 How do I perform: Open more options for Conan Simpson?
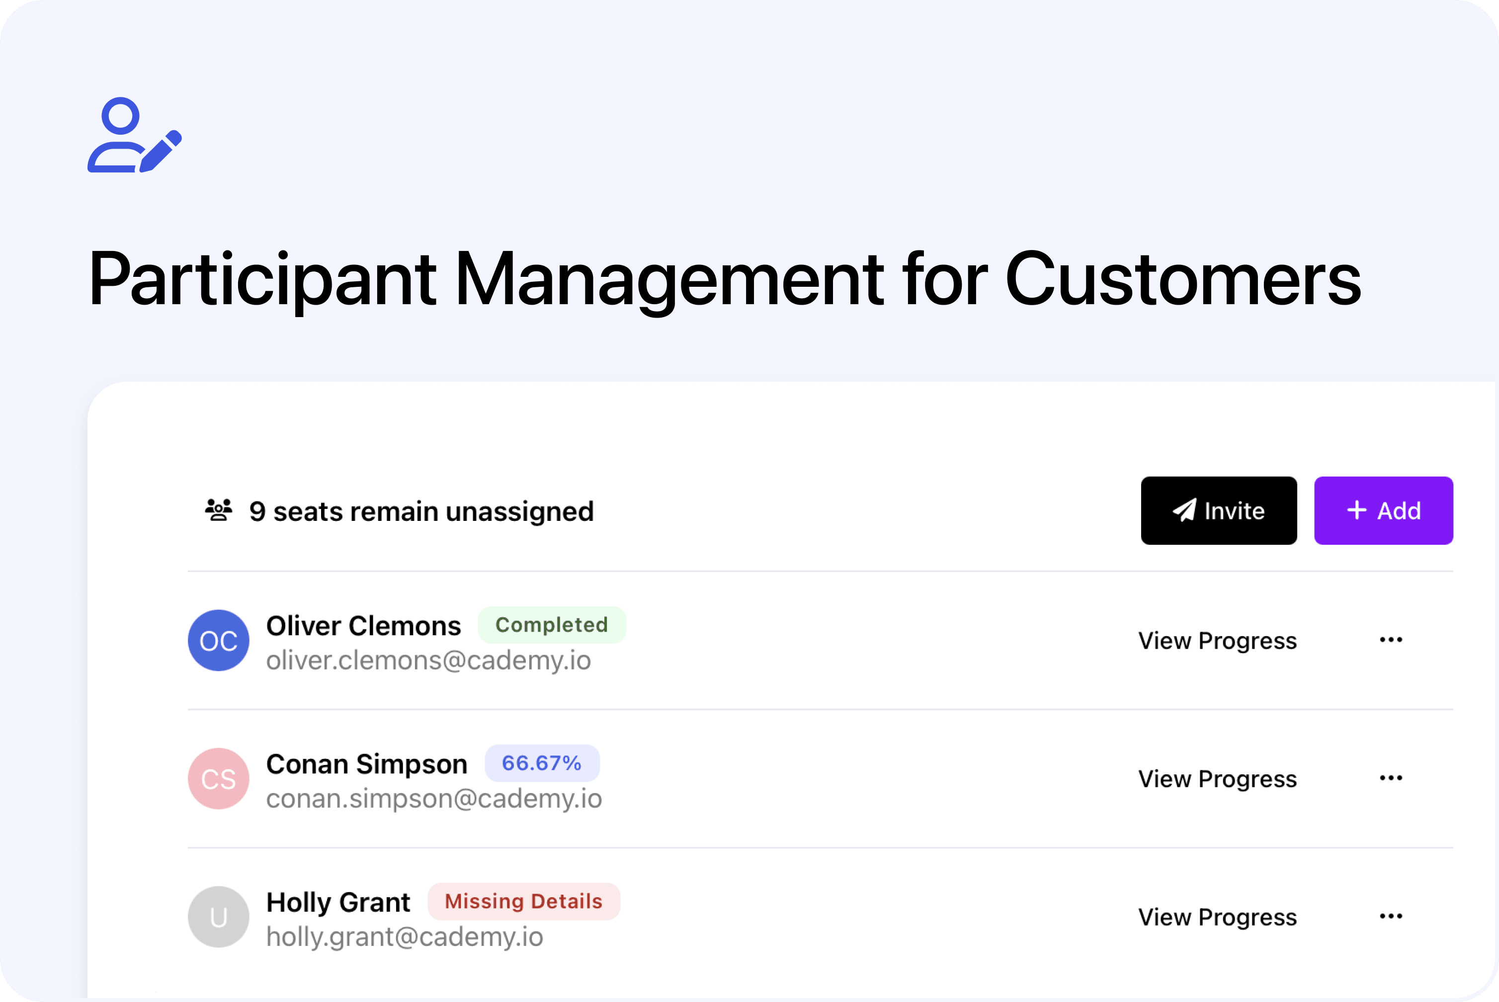coord(1391,778)
